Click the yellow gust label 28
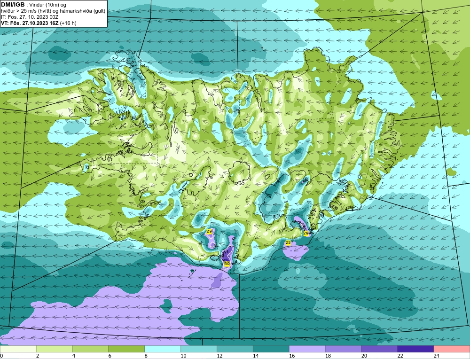Viewport: 470px width, 359px height. 306,233
